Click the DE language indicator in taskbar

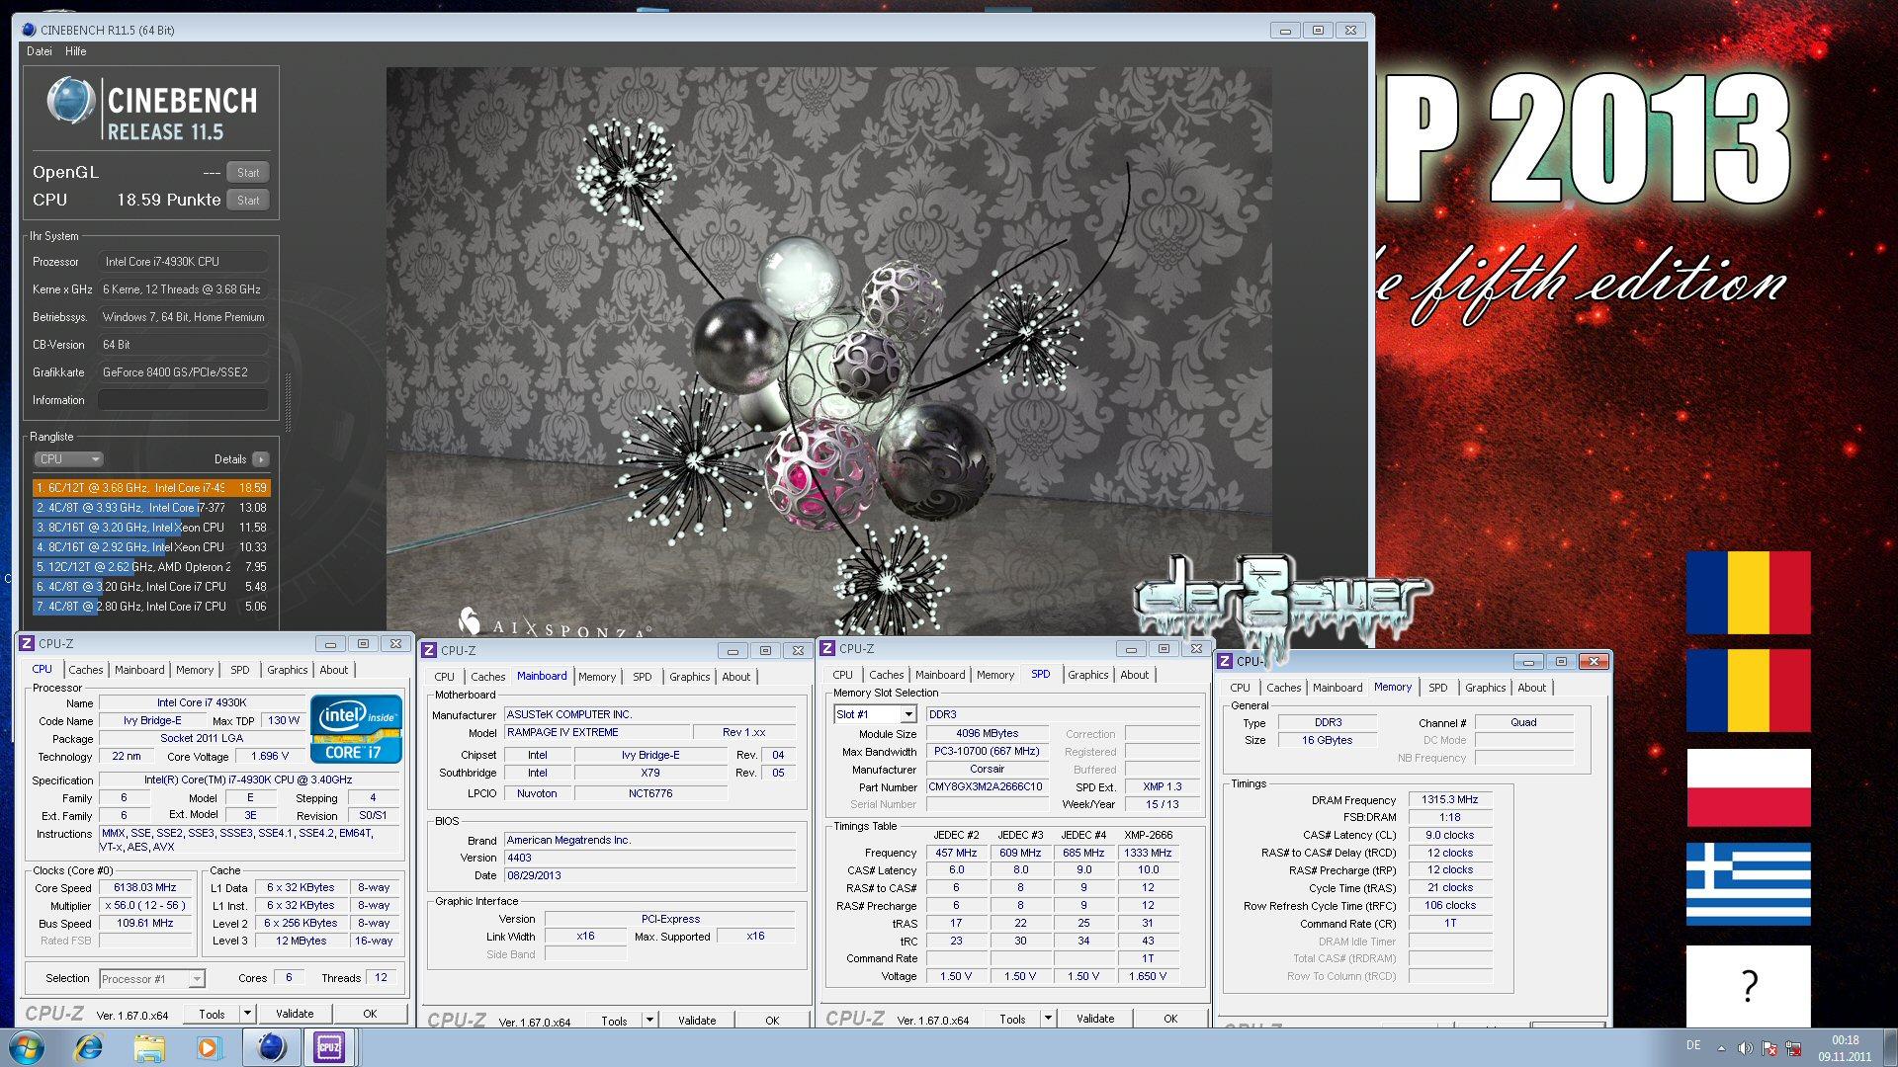(x=1693, y=1045)
